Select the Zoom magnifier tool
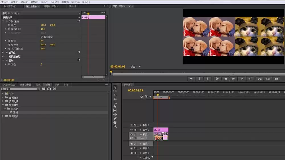 [x=115, y=126]
